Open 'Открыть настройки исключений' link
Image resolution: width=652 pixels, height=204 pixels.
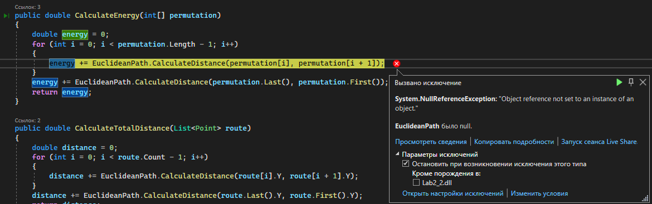pyautogui.click(x=453, y=193)
